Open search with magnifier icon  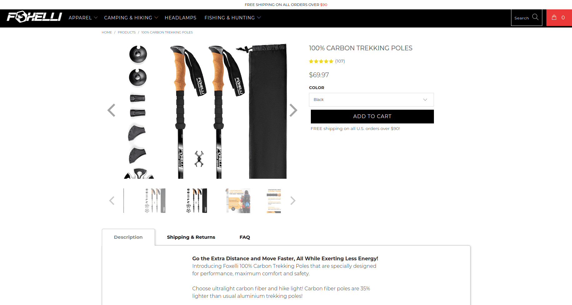535,17
